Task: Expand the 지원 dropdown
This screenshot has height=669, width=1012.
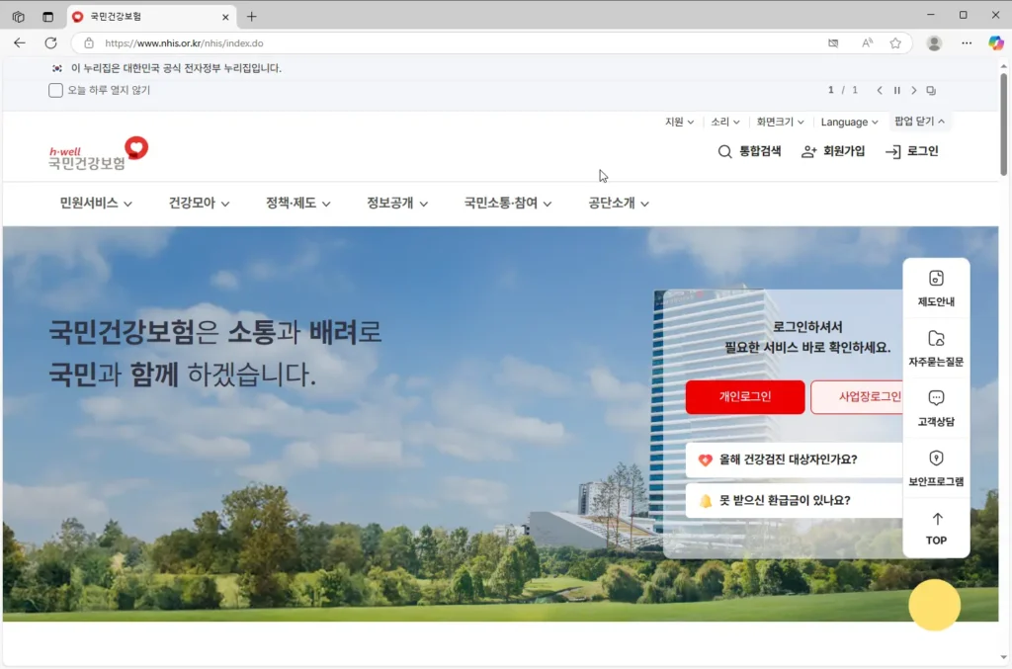Action: click(x=679, y=122)
